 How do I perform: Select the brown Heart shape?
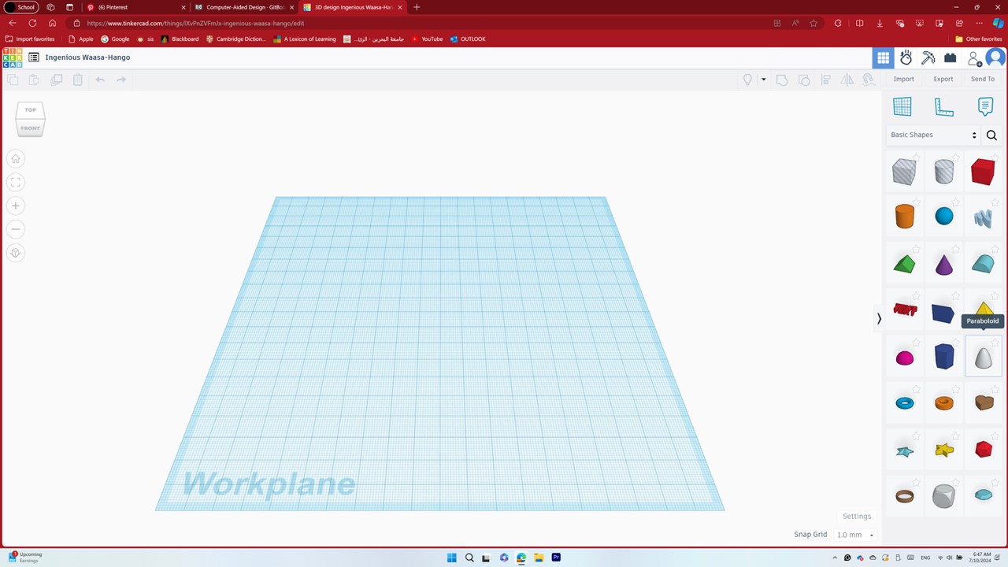[984, 402]
